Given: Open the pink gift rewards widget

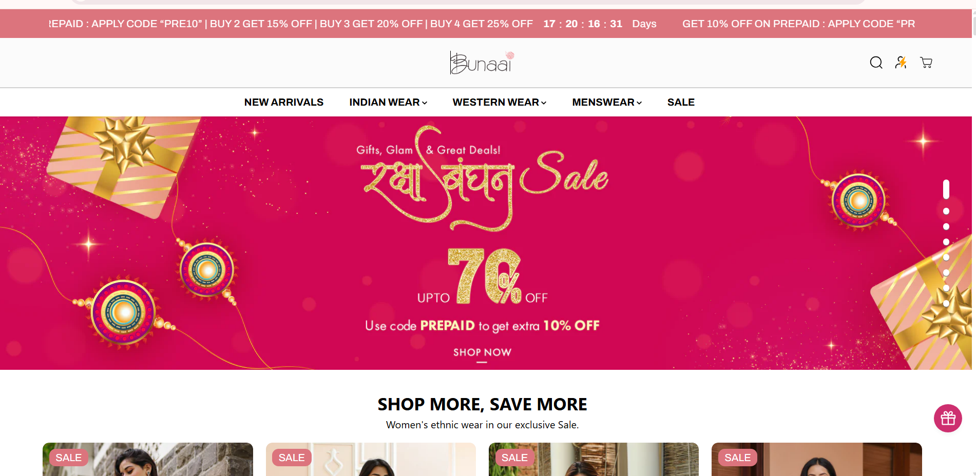Looking at the screenshot, I should point(948,418).
